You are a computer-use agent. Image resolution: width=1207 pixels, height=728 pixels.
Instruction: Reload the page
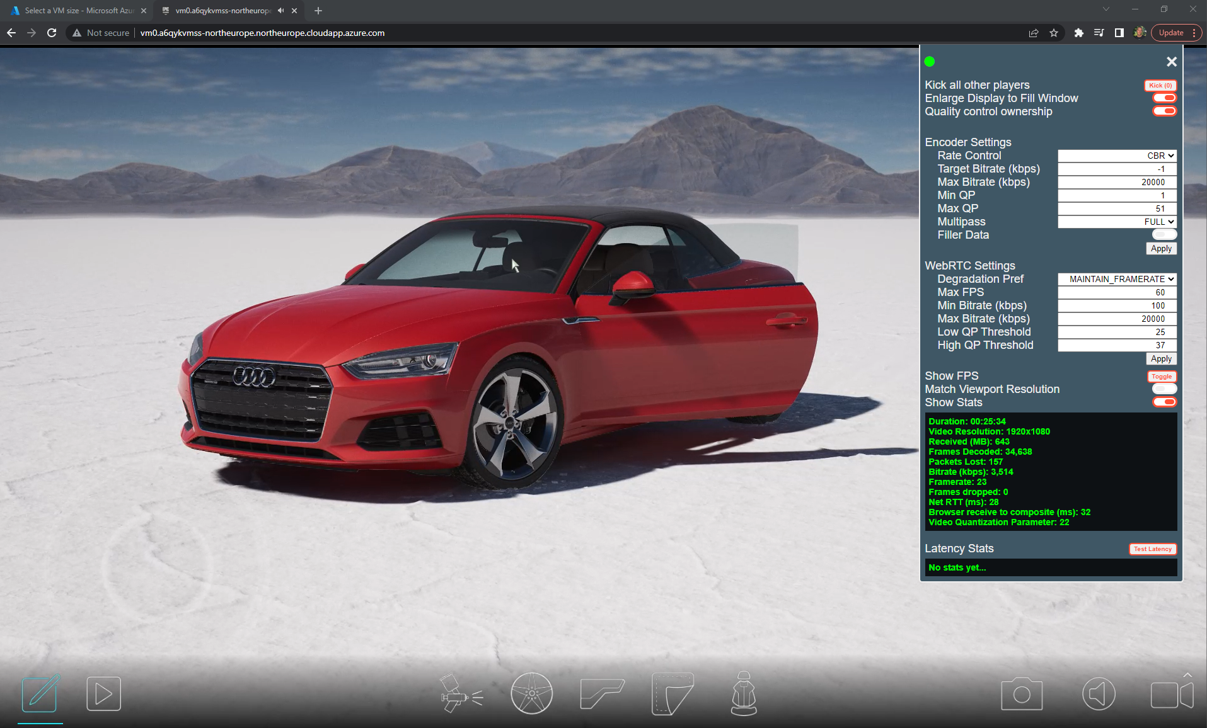(52, 33)
